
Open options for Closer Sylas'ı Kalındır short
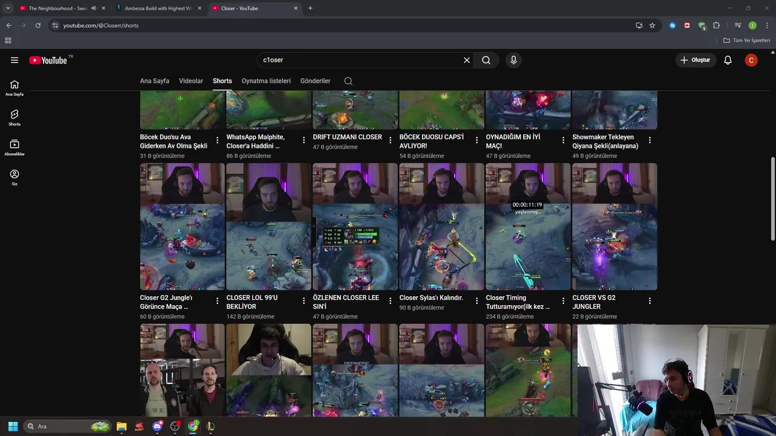pos(477,301)
